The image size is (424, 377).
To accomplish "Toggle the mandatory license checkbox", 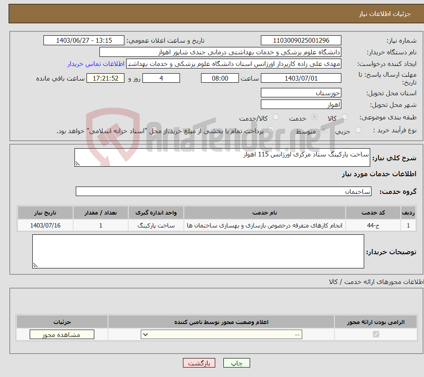I will (x=376, y=334).
